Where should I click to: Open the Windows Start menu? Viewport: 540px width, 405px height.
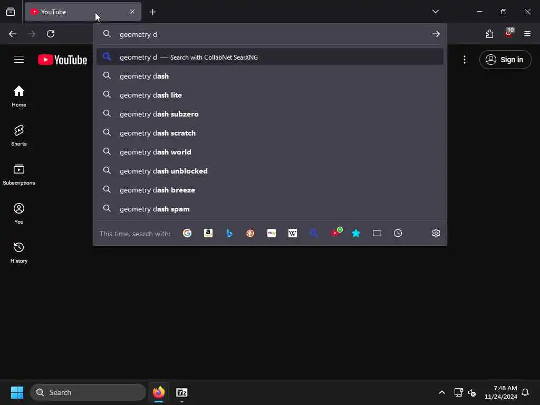point(17,392)
